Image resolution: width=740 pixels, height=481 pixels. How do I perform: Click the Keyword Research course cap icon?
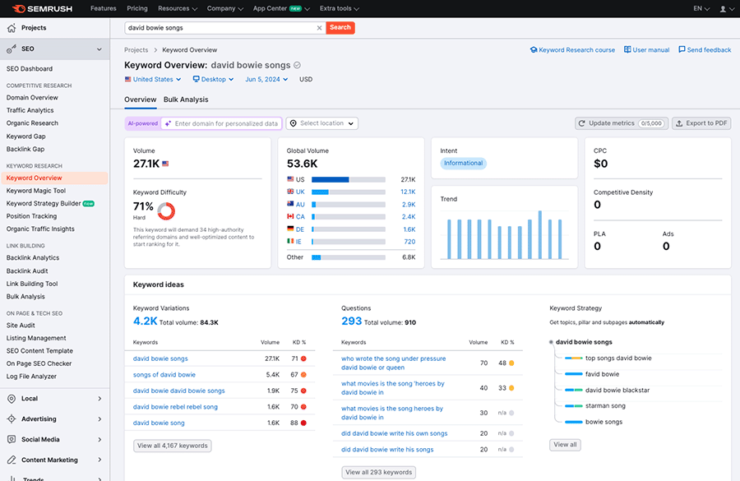[x=534, y=49]
